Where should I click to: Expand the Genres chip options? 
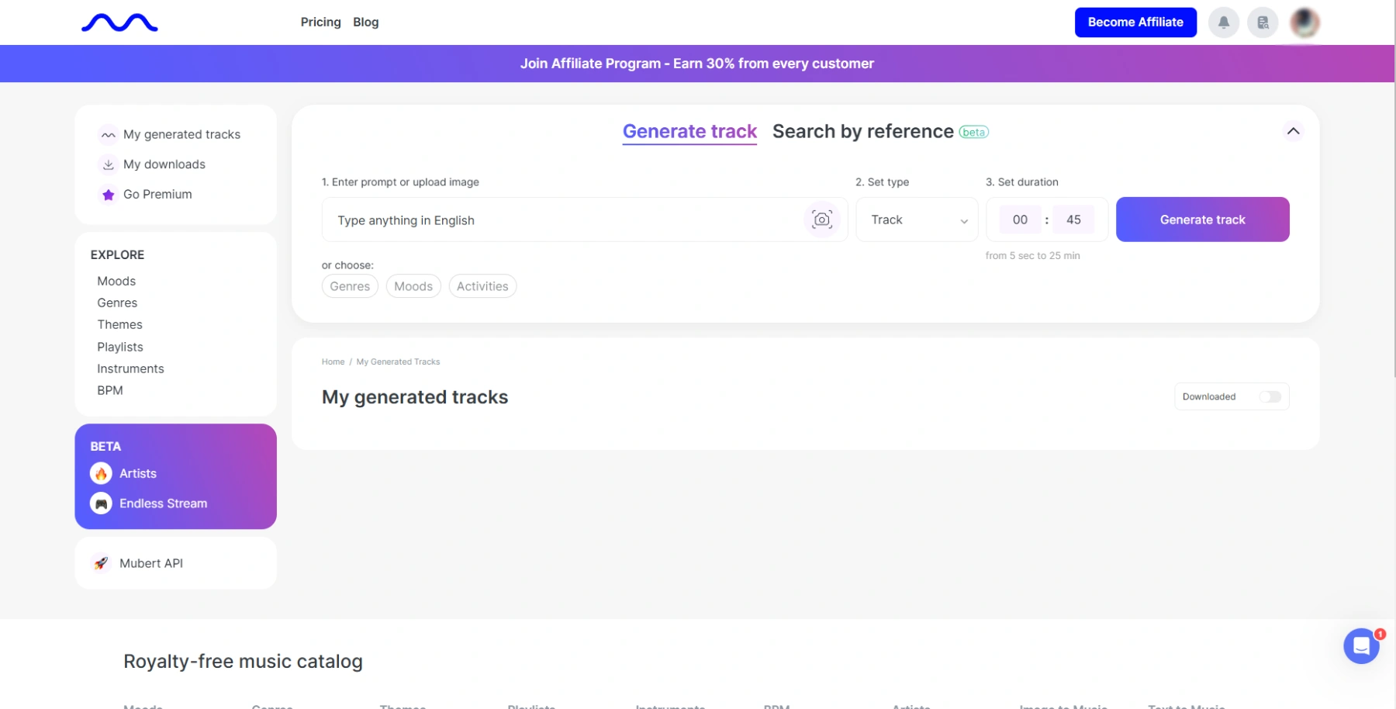350,286
